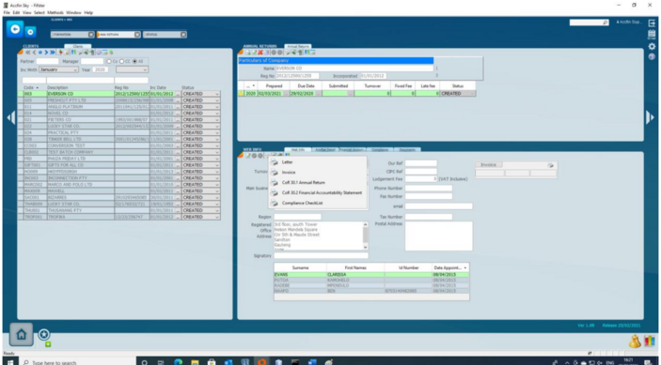
Task: Open the home button at bottom left
Action: pos(21,334)
